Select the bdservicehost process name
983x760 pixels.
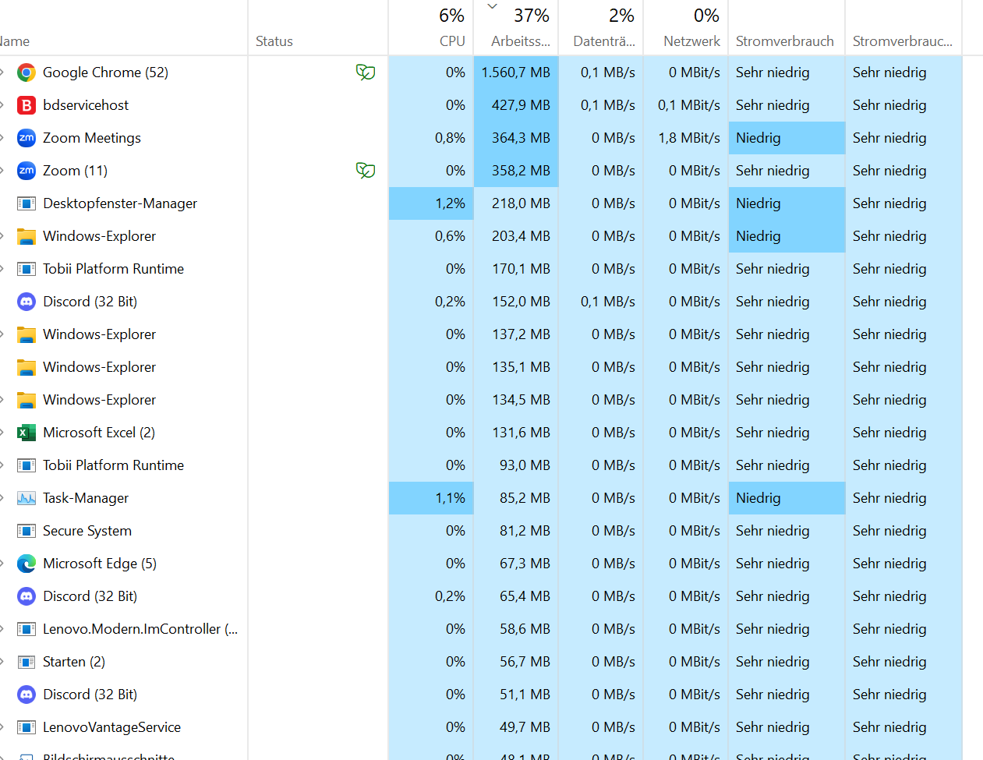(x=86, y=105)
